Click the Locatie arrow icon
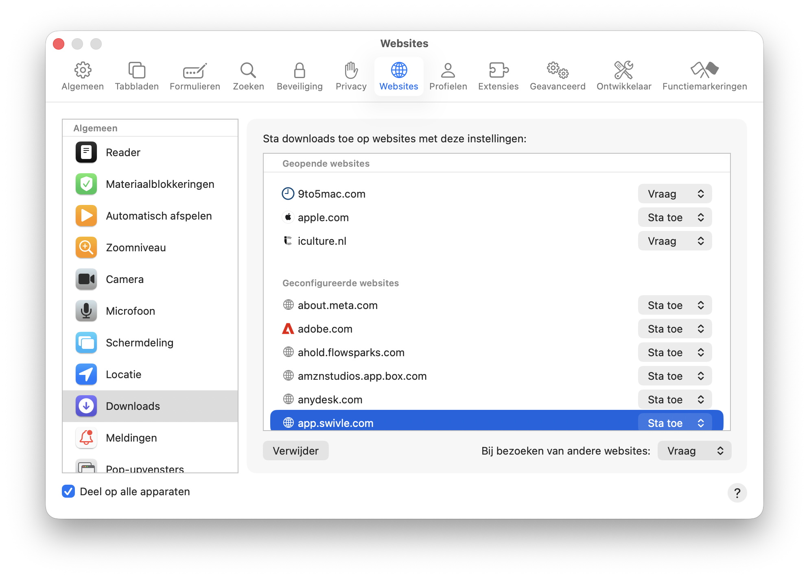 86,374
